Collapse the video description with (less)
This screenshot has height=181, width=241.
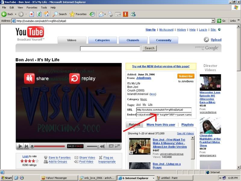click(x=153, y=94)
